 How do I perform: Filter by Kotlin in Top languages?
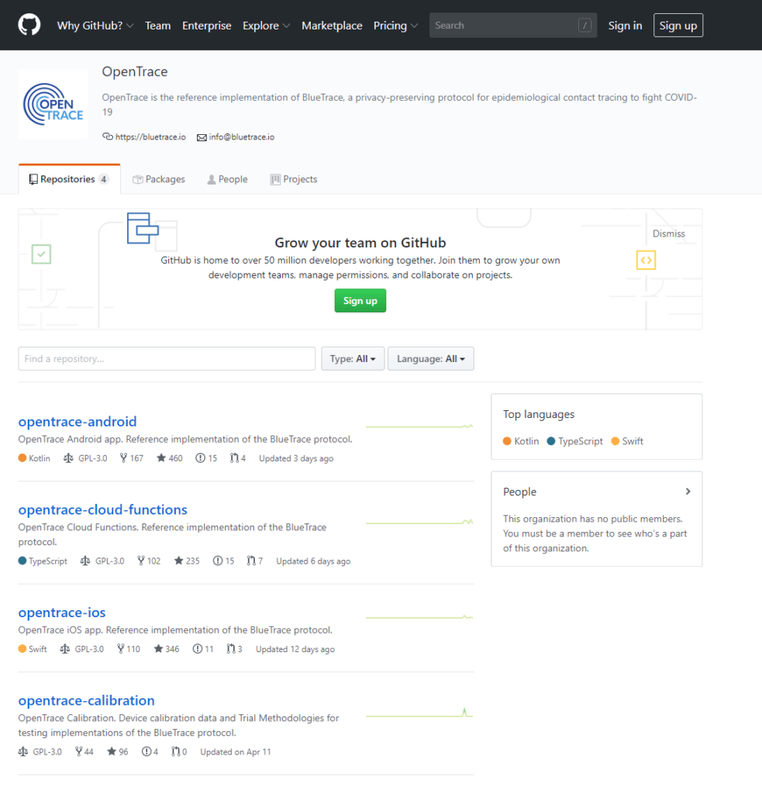[x=521, y=441]
